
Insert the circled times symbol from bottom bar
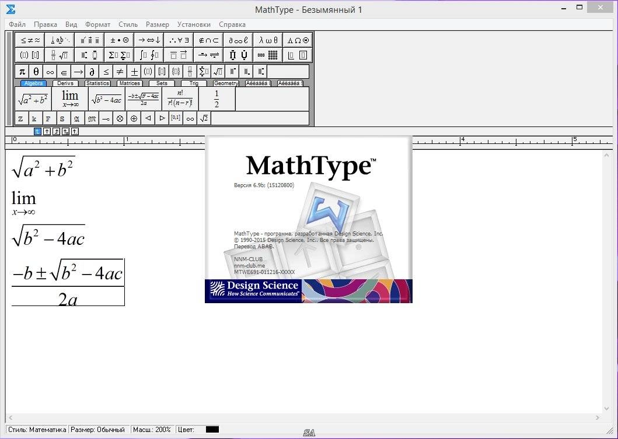(120, 118)
